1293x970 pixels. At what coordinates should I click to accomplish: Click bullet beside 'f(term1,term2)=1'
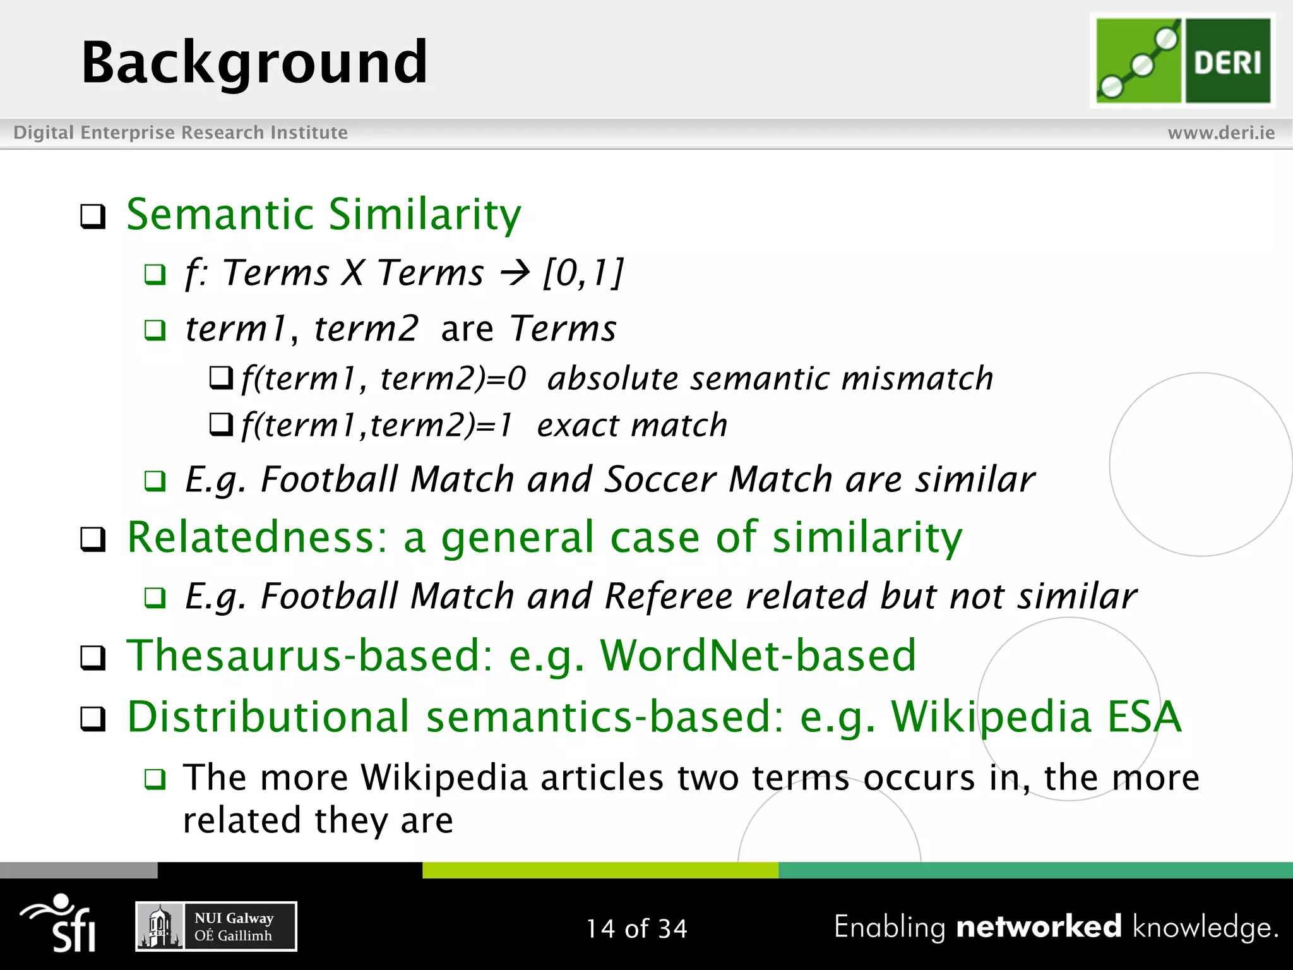pyautogui.click(x=222, y=424)
